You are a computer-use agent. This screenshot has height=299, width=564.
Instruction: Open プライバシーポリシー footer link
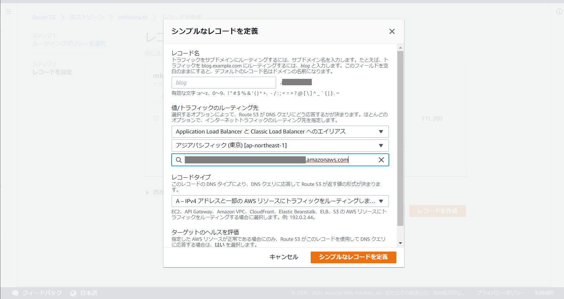pos(501,293)
